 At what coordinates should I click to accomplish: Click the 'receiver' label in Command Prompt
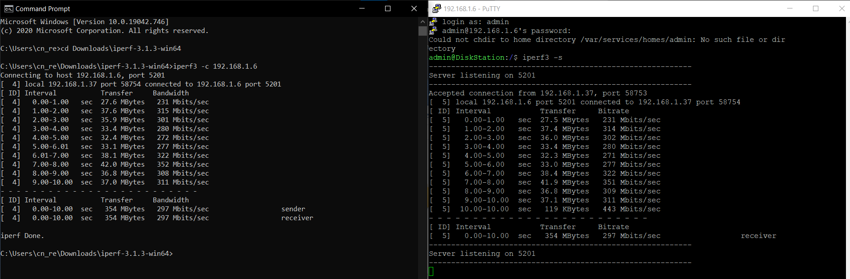(297, 218)
